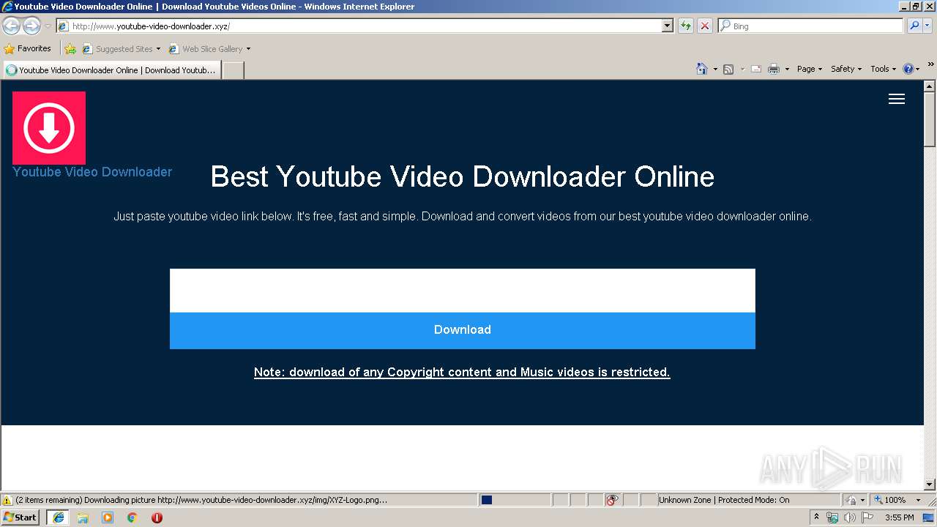Click the red download logo image

[49, 128]
